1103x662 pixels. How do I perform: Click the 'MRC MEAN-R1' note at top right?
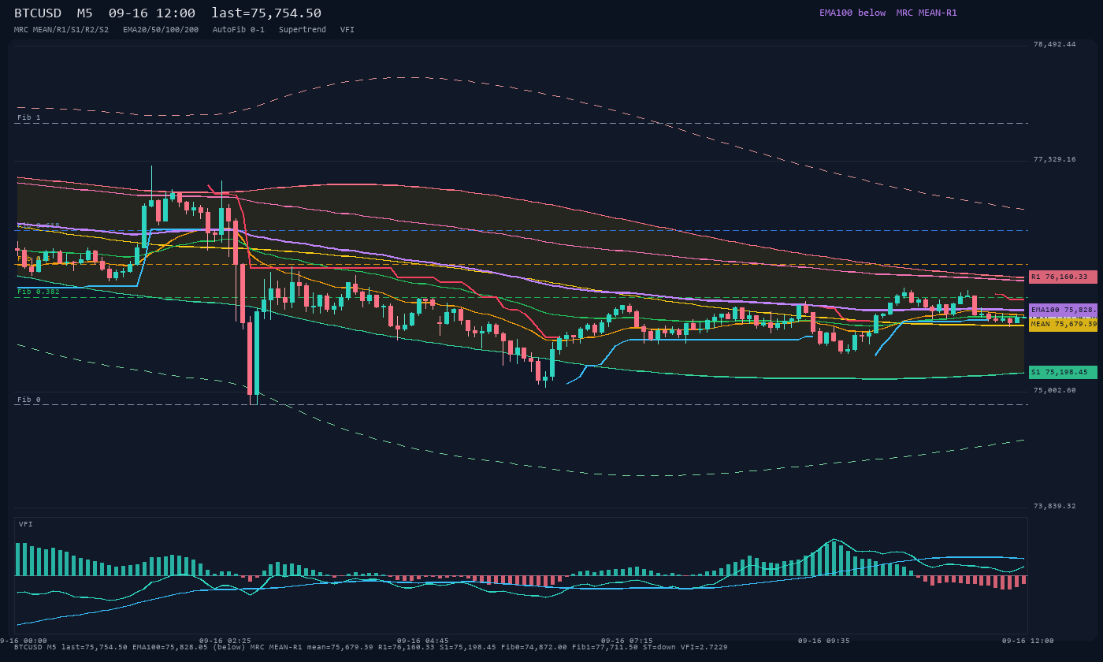coord(927,13)
